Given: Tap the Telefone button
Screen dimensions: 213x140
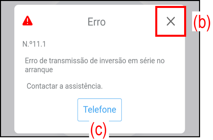Looking at the screenshot, I should click(100, 110).
